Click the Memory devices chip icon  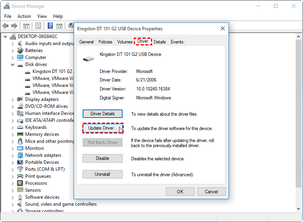[x=20, y=134]
